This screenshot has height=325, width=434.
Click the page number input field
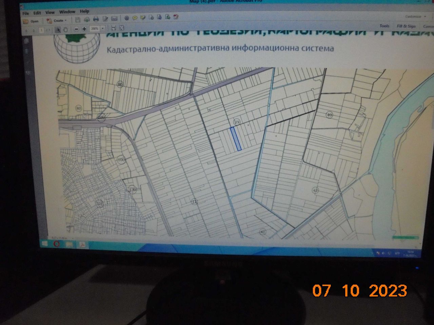pos(41,30)
